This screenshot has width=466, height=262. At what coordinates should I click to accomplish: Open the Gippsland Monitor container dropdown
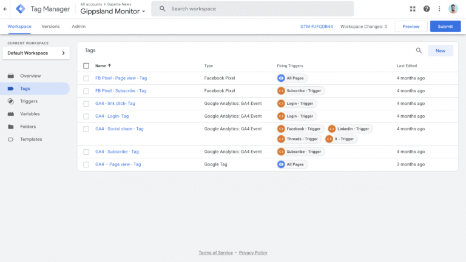click(x=113, y=12)
